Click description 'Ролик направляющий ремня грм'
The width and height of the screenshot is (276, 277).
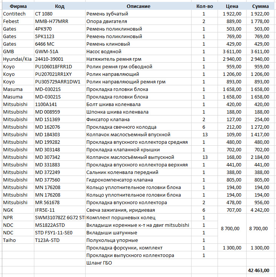point(138,82)
